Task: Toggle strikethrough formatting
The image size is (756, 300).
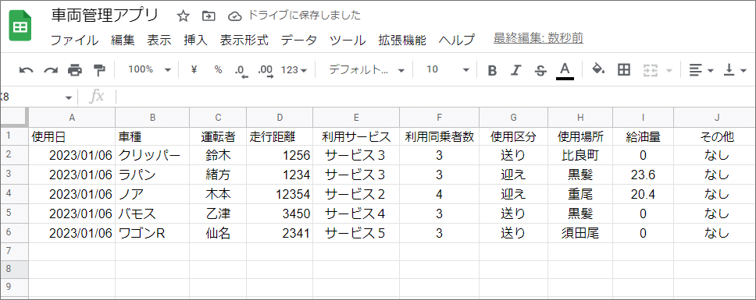Action: (x=540, y=71)
